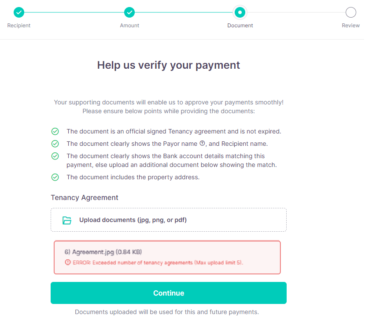This screenshot has width=380, height=322.
Task: Click the unfilled Review step circle
Action: tap(350, 12)
